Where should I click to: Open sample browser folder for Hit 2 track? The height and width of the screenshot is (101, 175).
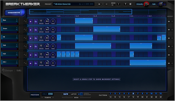[36, 63]
